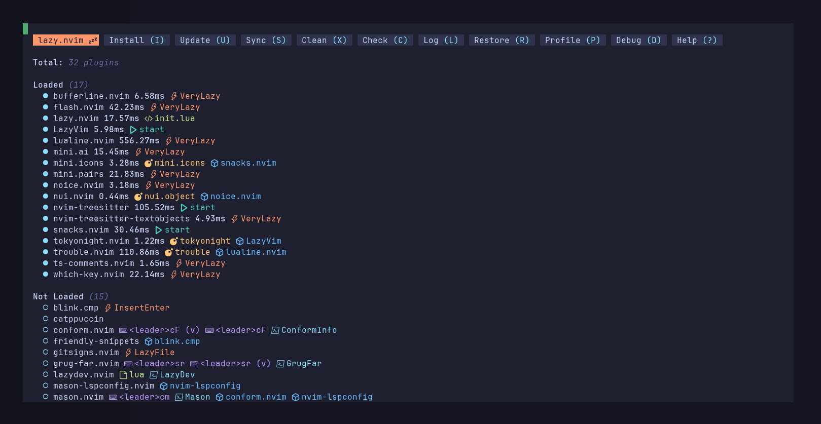Click the 110.86ms trouble.nvim load time
The image size is (821, 424).
pyautogui.click(x=139, y=252)
